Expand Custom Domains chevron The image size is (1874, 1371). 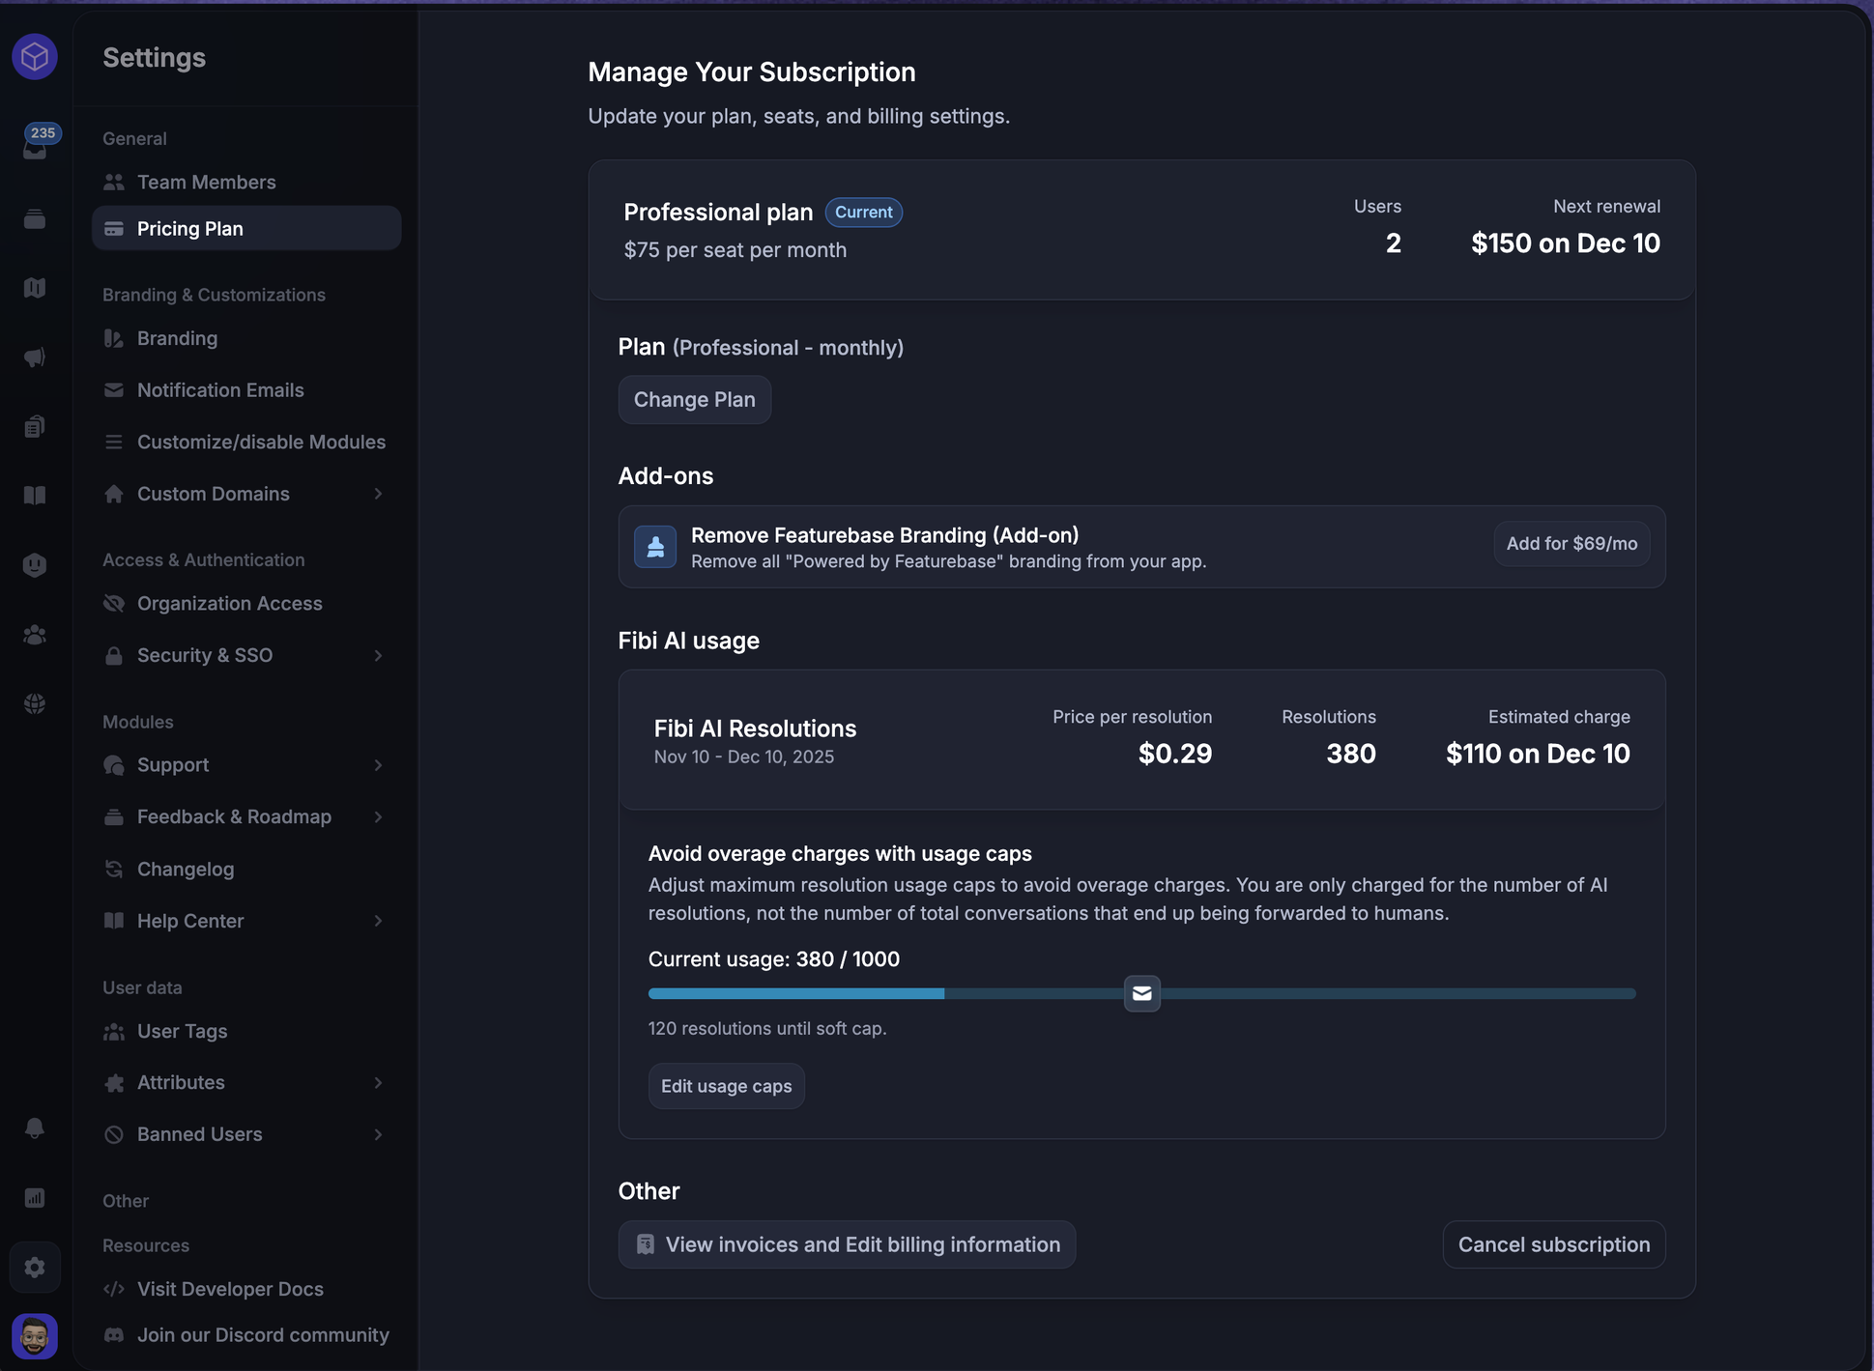tap(378, 494)
